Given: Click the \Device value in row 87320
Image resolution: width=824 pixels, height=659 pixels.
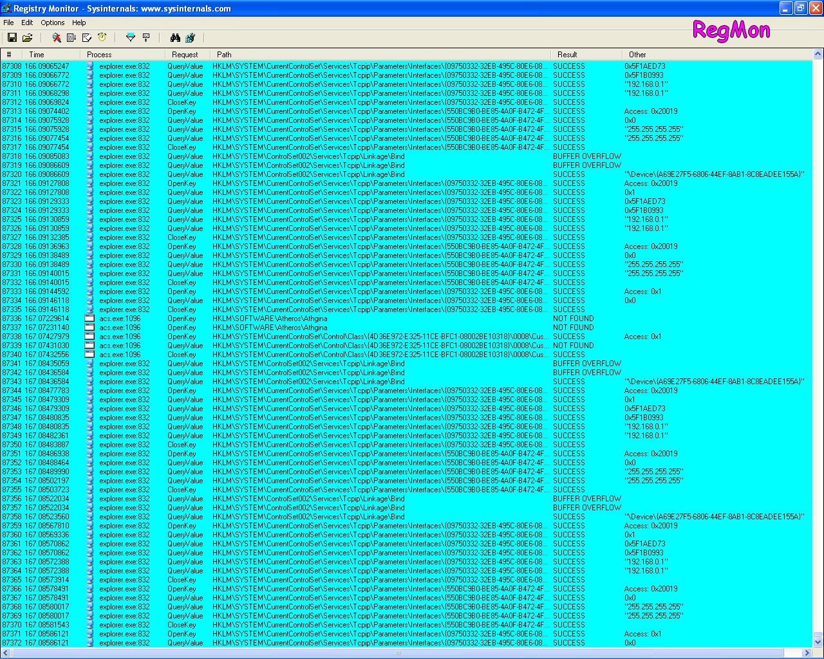Looking at the screenshot, I should [x=714, y=174].
